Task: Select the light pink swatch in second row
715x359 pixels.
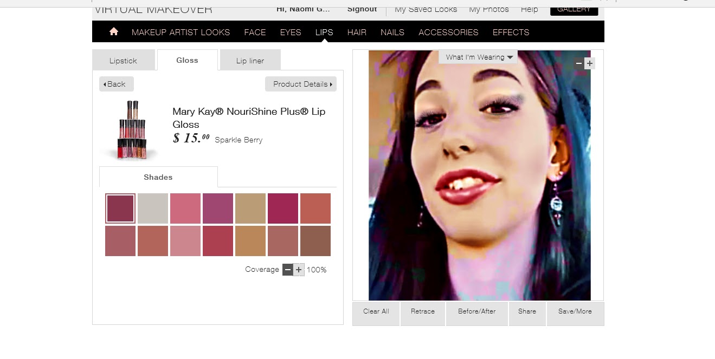Action: 185,241
